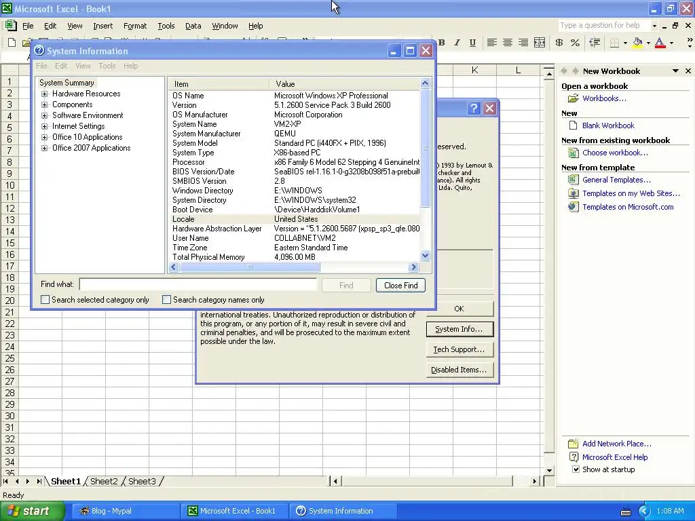
Task: Click the 'Type a question for help' box
Action: [x=605, y=26]
